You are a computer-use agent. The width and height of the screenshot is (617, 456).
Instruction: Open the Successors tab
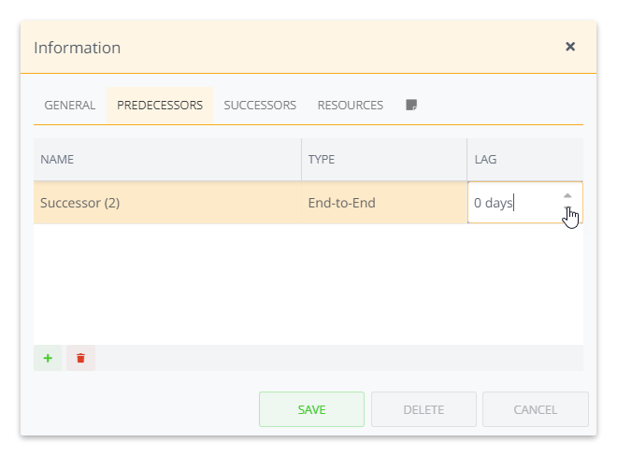tap(260, 106)
